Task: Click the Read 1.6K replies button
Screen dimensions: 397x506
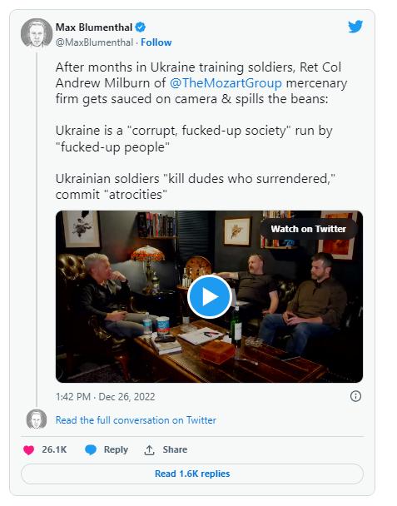Action: [x=192, y=474]
